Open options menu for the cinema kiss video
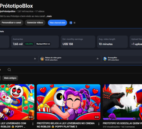Image resolution: width=142 pixels, height=129 pixels. pyautogui.click(x=99, y=124)
